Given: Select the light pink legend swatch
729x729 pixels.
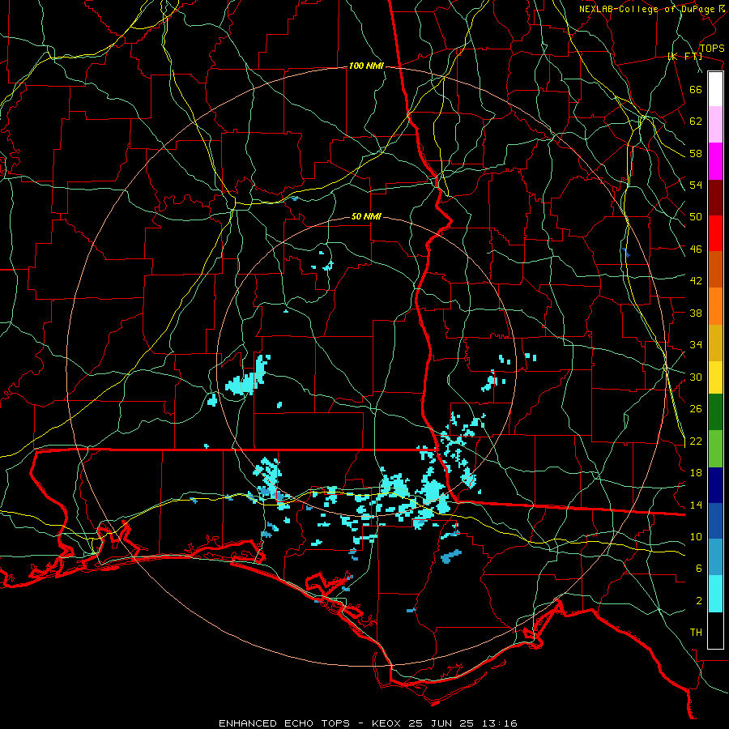Looking at the screenshot, I should click(x=715, y=125).
